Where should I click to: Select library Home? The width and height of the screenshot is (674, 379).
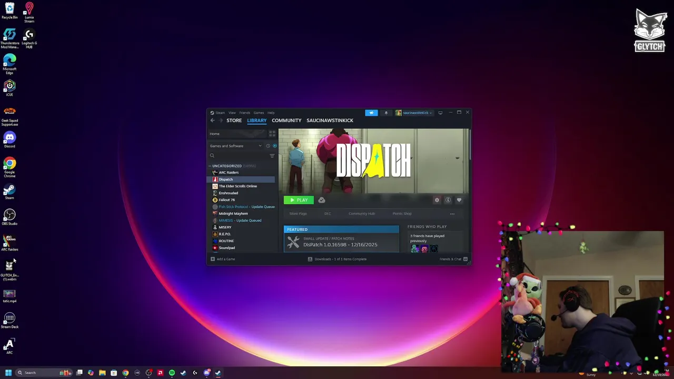[x=237, y=134]
